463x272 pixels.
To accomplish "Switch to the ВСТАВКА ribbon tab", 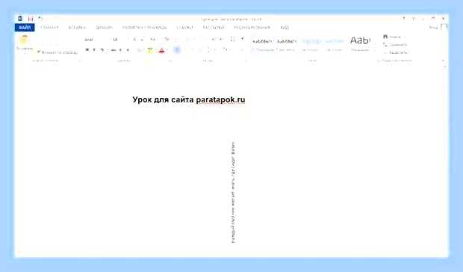I will 77,28.
